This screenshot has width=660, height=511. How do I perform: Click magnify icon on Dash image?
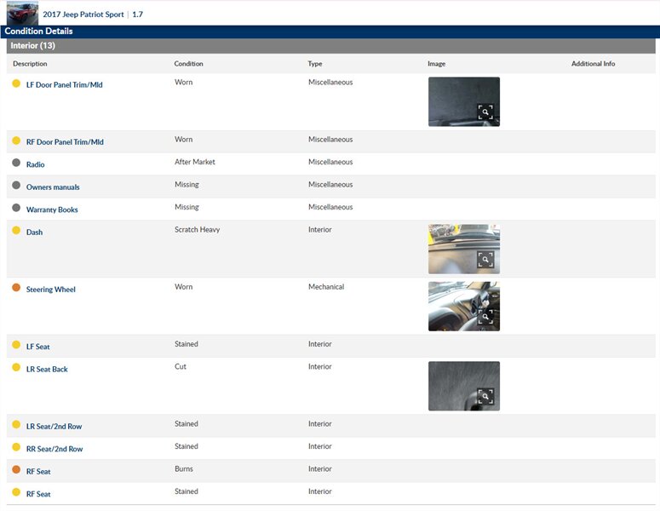(485, 259)
